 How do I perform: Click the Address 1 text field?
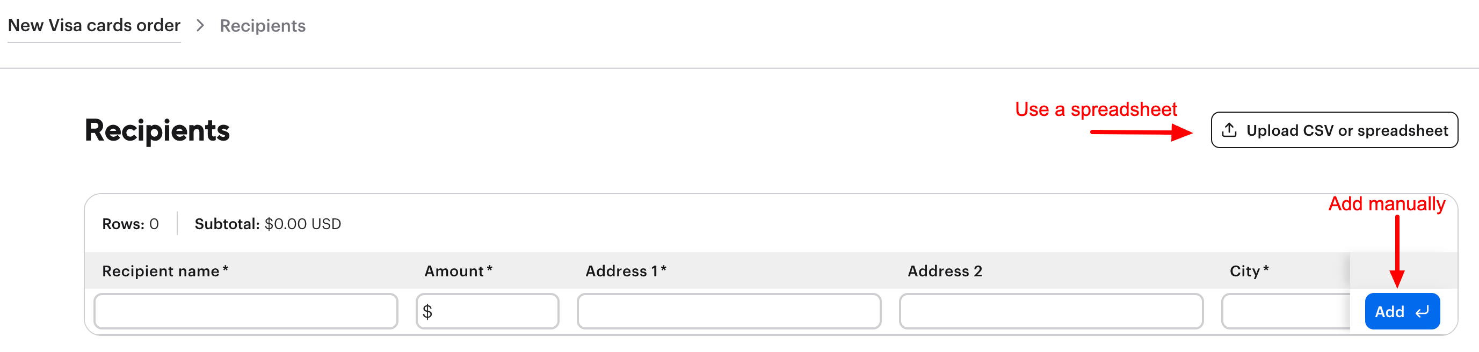coord(729,312)
